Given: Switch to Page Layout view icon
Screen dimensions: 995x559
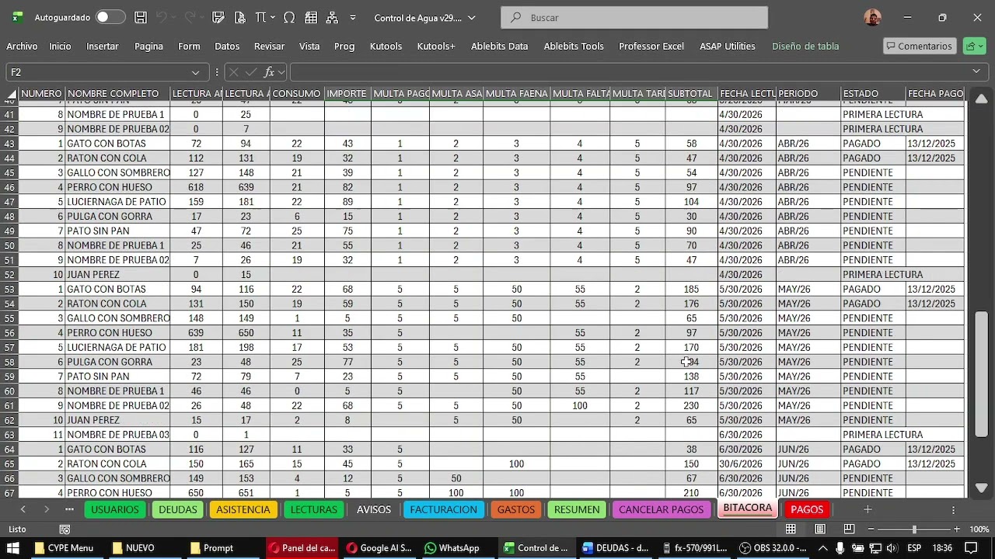Looking at the screenshot, I should (x=820, y=529).
